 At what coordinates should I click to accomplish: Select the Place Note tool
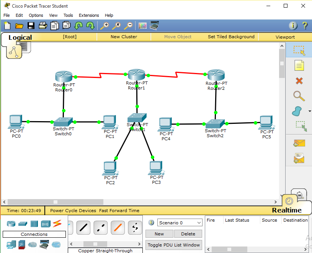[299, 65]
